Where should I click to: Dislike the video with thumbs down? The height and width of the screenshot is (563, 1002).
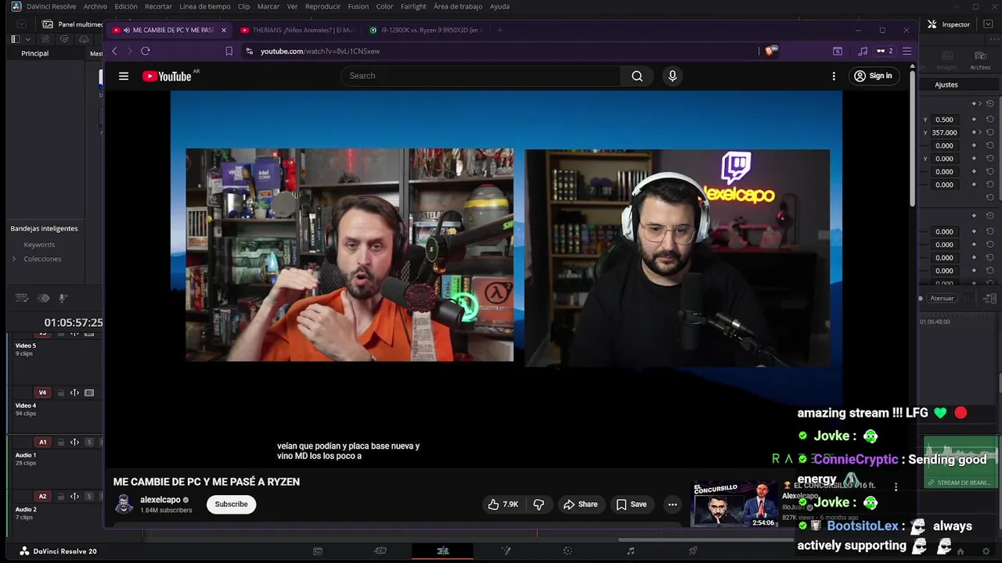pyautogui.click(x=539, y=504)
